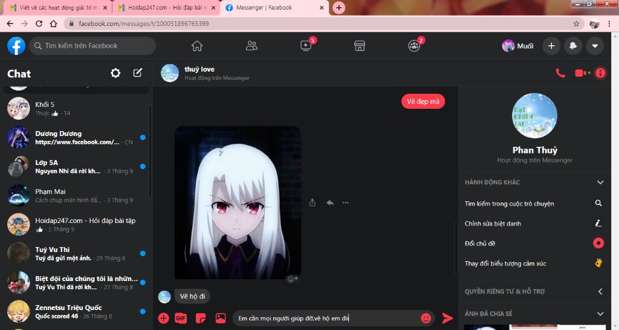Click the thuỳ love header name
The height and width of the screenshot is (330, 619).
(199, 69)
